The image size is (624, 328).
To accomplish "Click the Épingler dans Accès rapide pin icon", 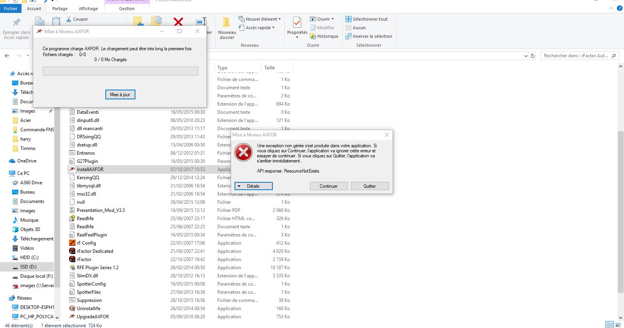I will pos(16,22).
